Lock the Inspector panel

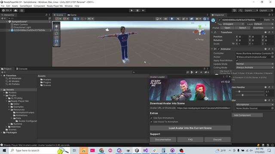pyautogui.click(x=269, y=15)
